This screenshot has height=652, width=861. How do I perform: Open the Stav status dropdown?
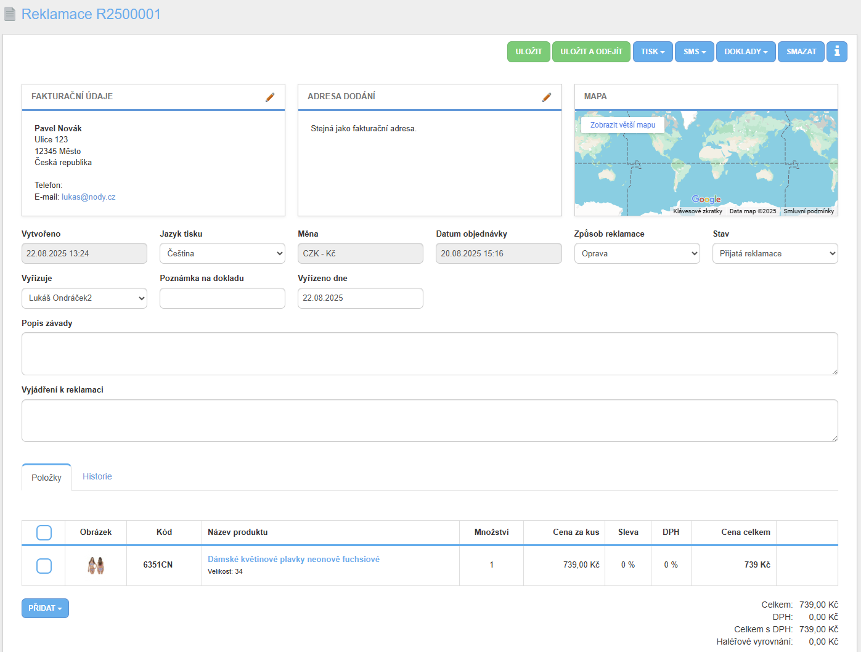(x=774, y=253)
